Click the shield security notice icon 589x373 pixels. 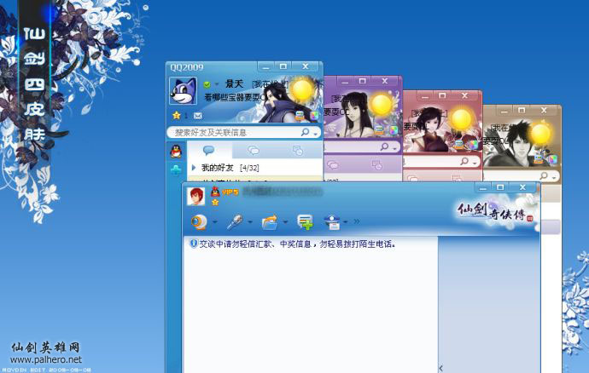(x=193, y=244)
